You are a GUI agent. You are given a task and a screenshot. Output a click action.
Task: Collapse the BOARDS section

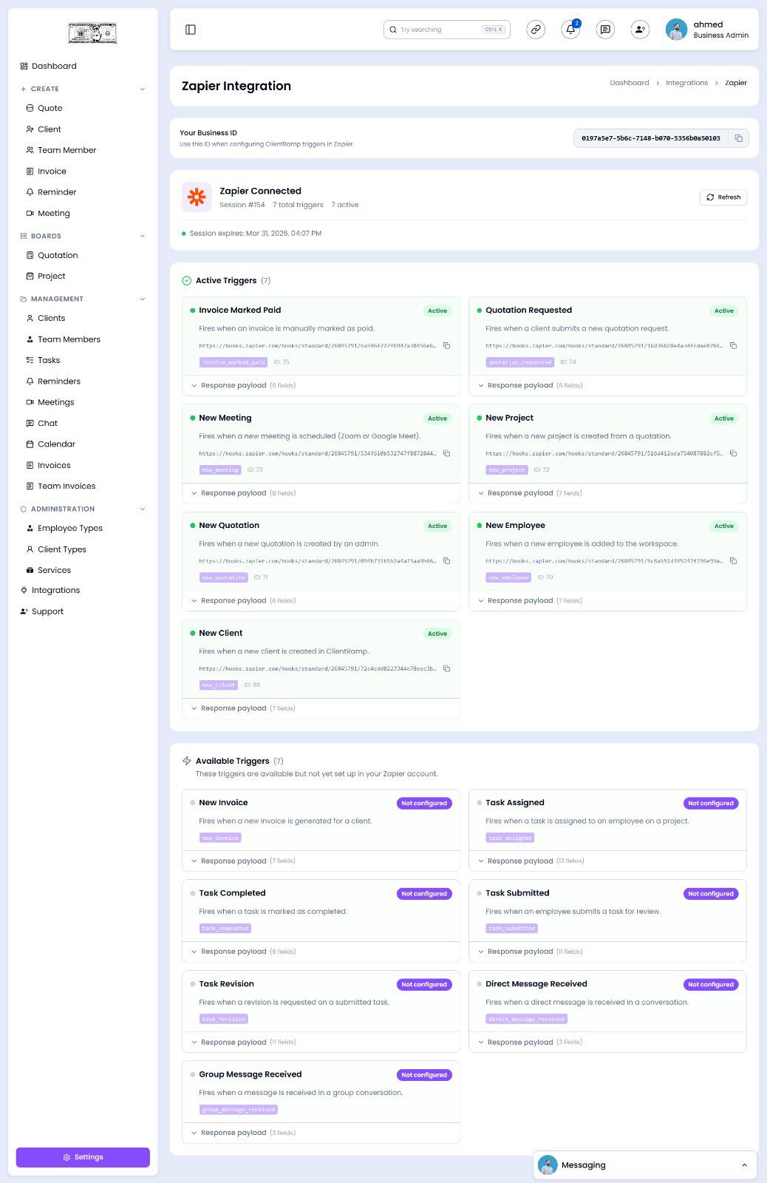[143, 236]
